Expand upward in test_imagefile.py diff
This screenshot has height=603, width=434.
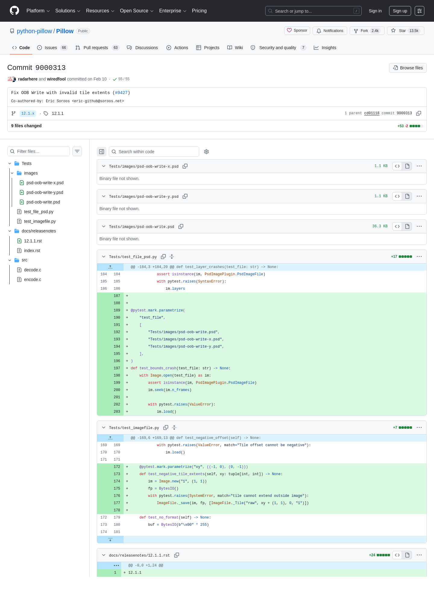tap(110, 438)
